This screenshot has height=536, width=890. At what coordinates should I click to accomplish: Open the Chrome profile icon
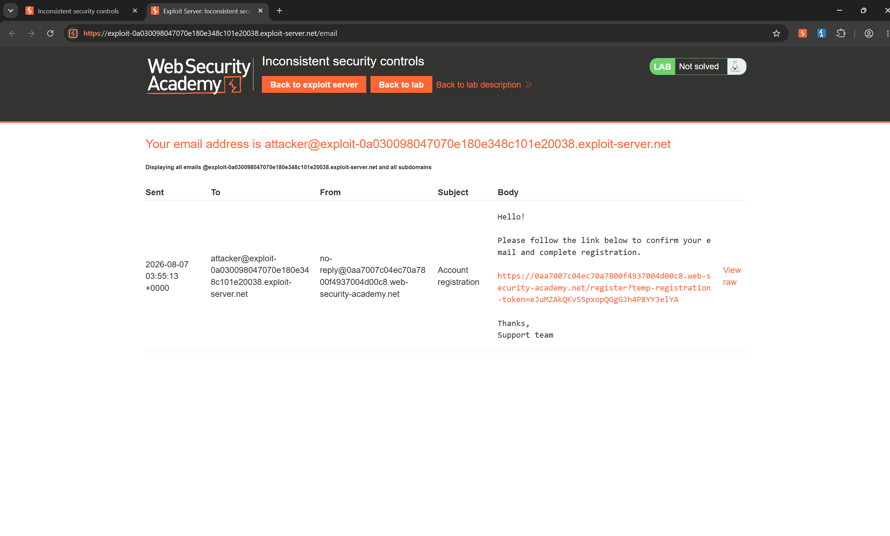coord(868,33)
